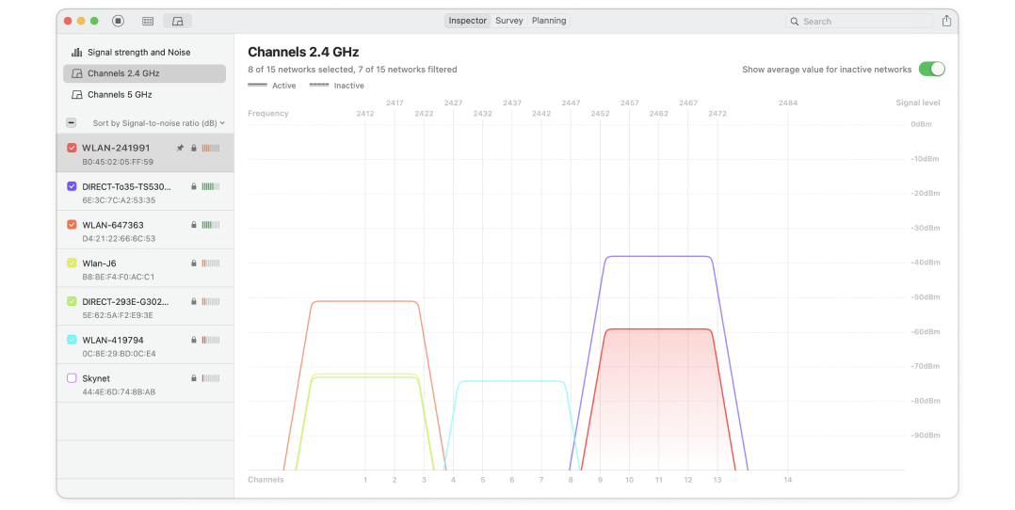The height and width of the screenshot is (510, 1015).
Task: Switch to the table view toolbar icon
Action: (148, 21)
